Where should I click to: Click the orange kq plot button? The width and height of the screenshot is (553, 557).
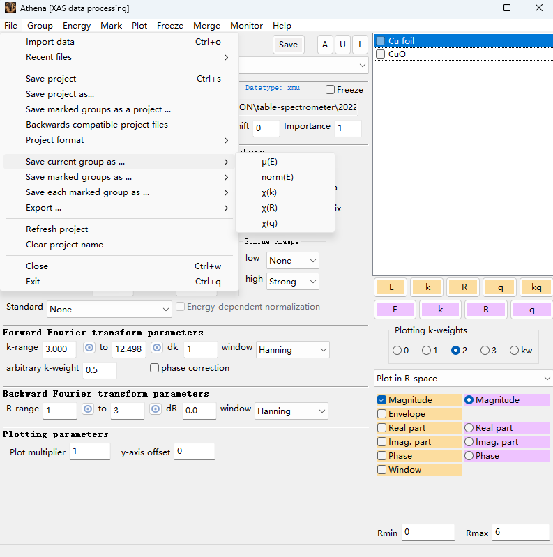point(536,287)
